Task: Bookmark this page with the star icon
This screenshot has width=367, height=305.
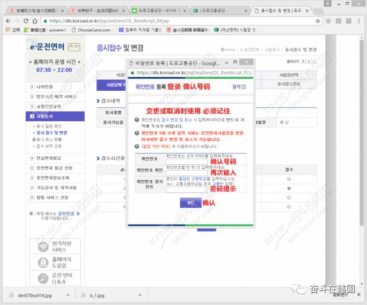Action: click(318, 21)
